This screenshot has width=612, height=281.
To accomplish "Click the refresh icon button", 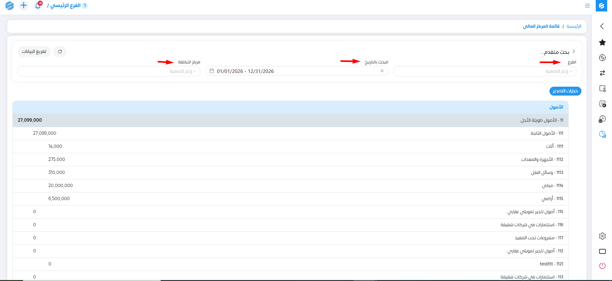I will tap(60, 52).
